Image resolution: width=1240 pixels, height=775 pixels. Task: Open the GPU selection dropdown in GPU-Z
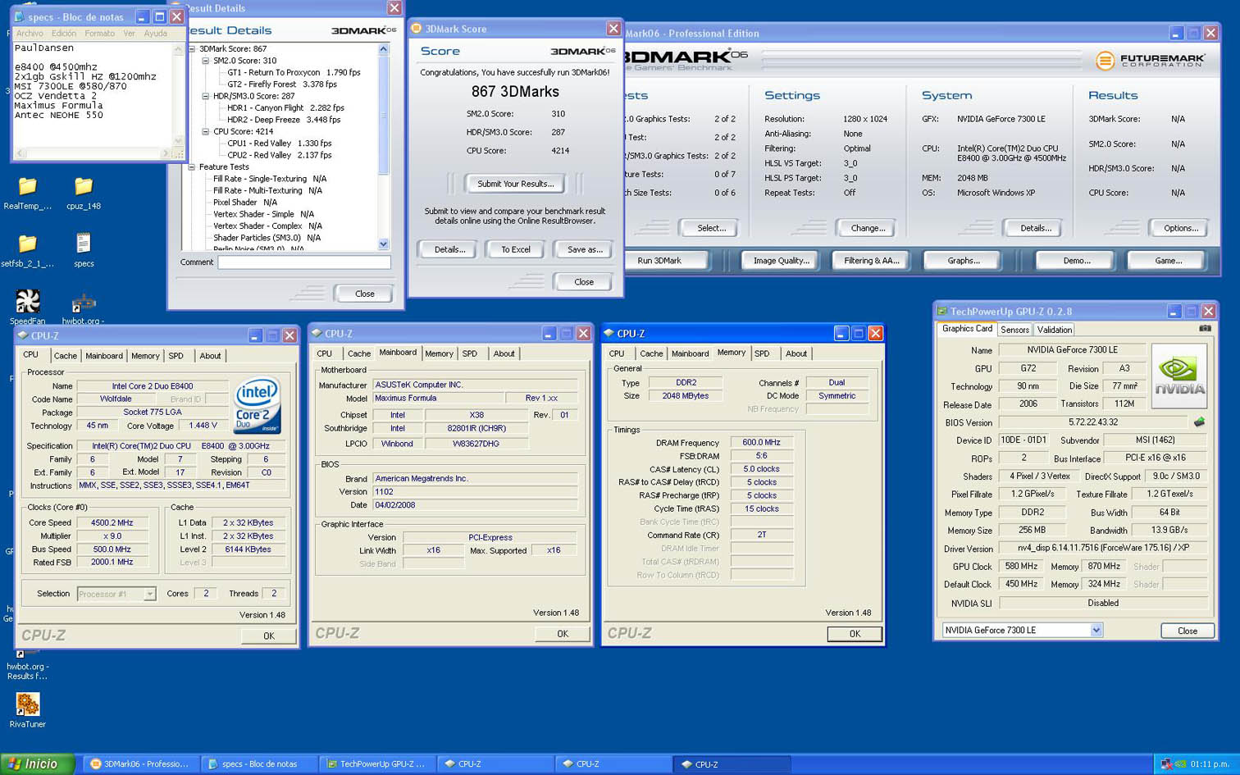(x=1096, y=630)
